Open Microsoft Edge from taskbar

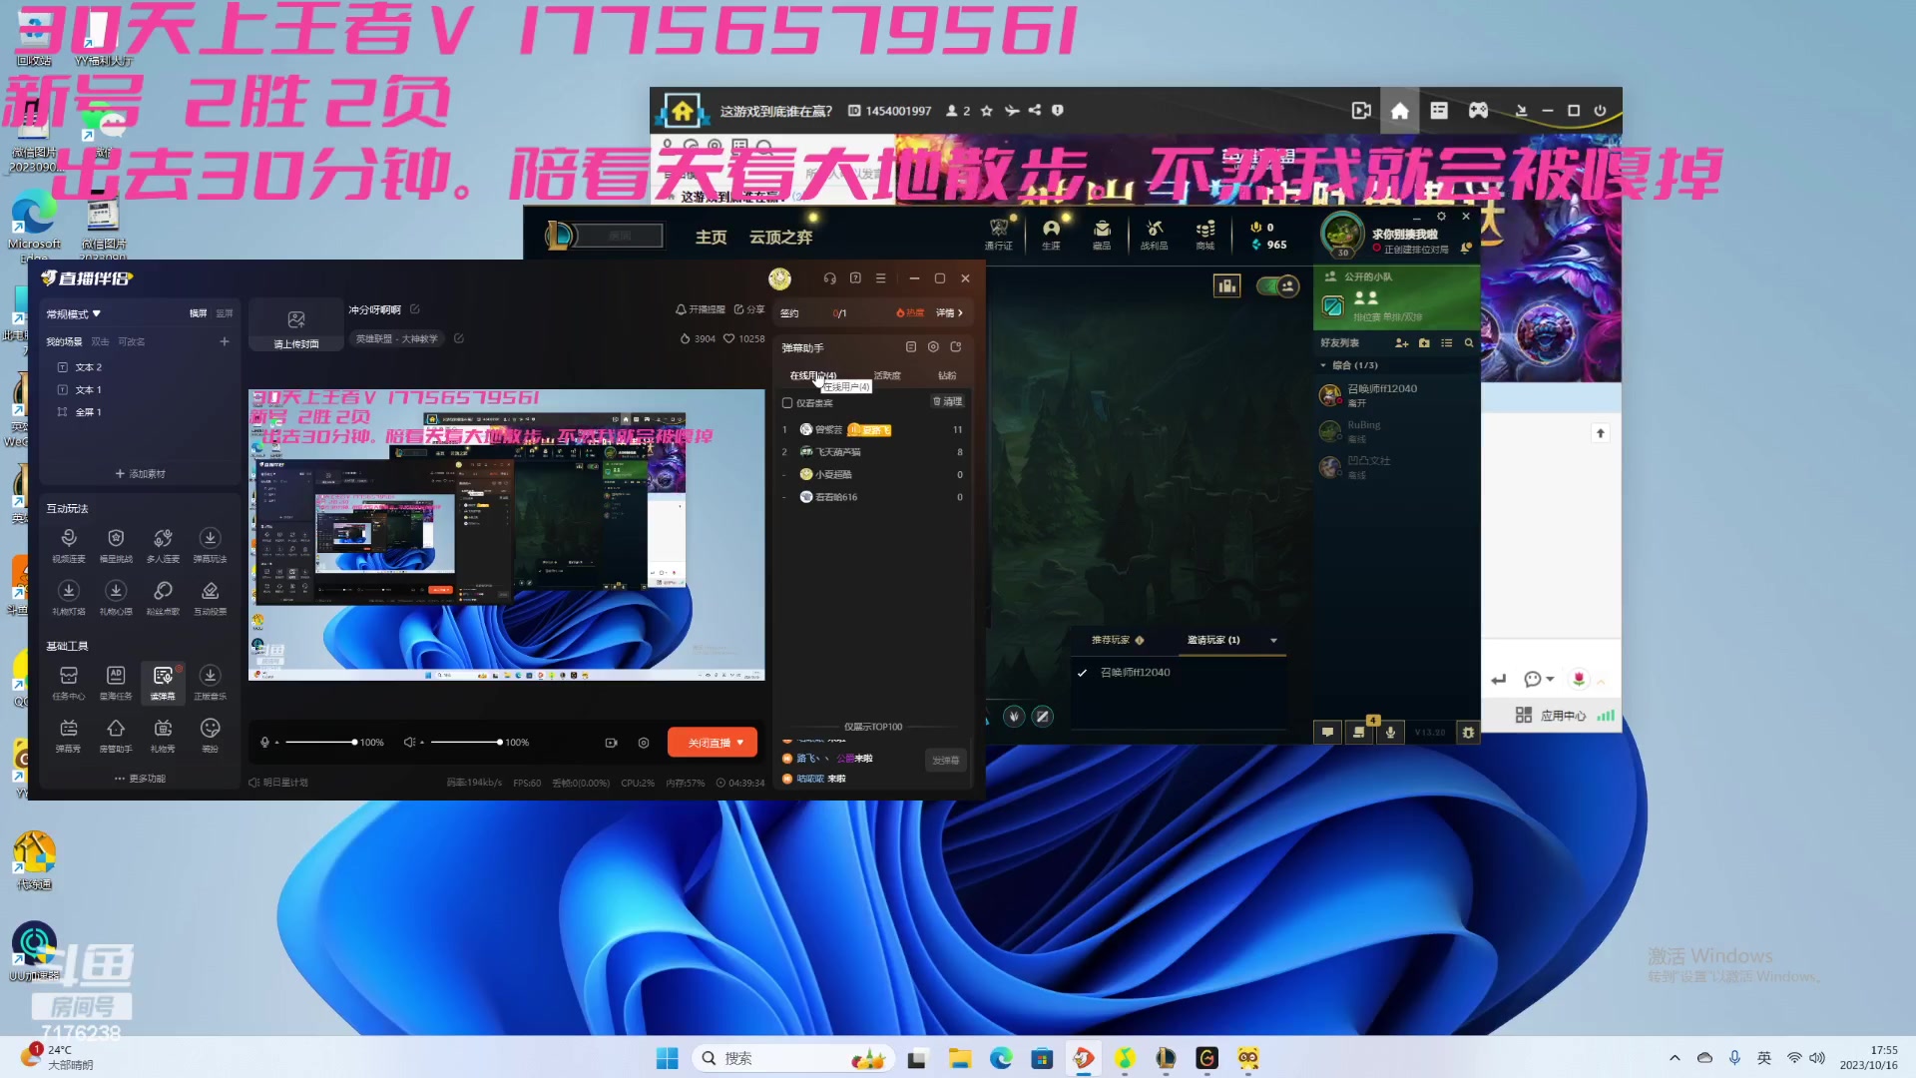pyautogui.click(x=1001, y=1058)
